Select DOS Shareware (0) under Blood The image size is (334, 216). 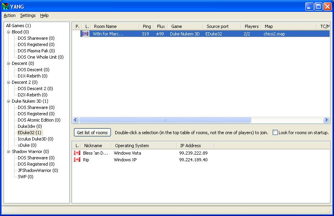(x=36, y=38)
